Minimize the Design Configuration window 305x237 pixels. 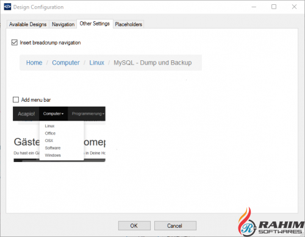pos(254,7)
